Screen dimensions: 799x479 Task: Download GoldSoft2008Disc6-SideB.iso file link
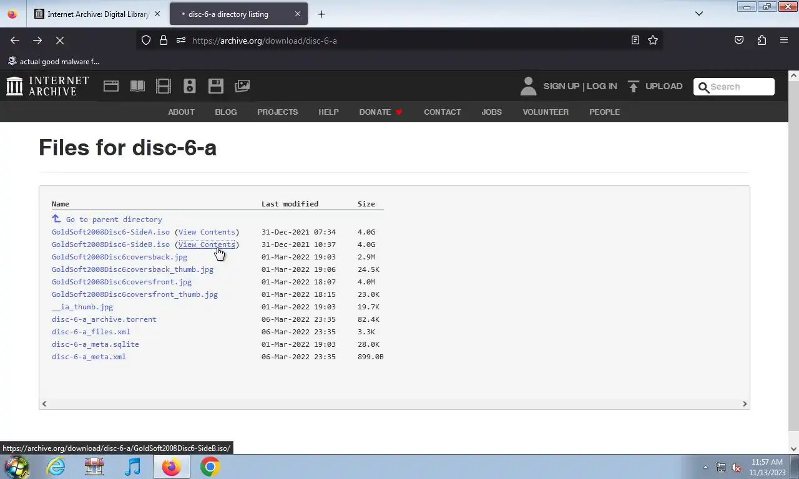tap(110, 244)
